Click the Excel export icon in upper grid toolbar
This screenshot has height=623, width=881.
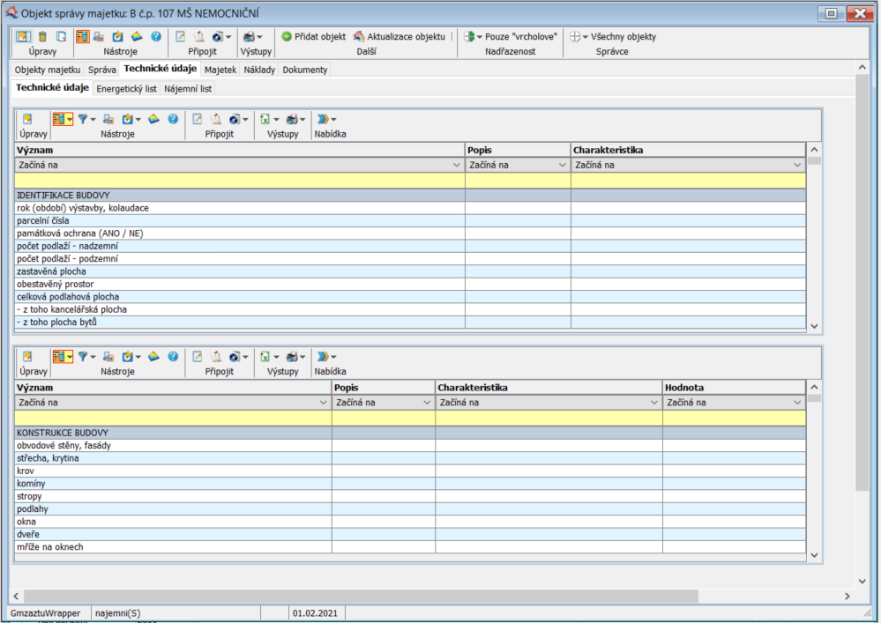click(265, 118)
